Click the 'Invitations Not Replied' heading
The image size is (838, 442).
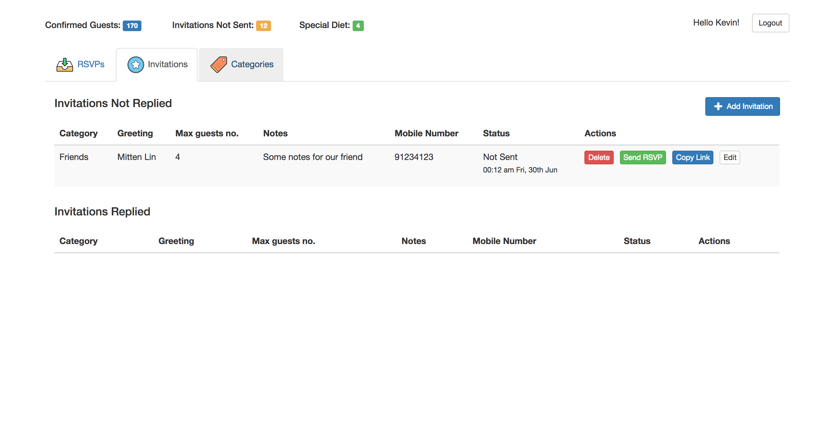coord(113,103)
